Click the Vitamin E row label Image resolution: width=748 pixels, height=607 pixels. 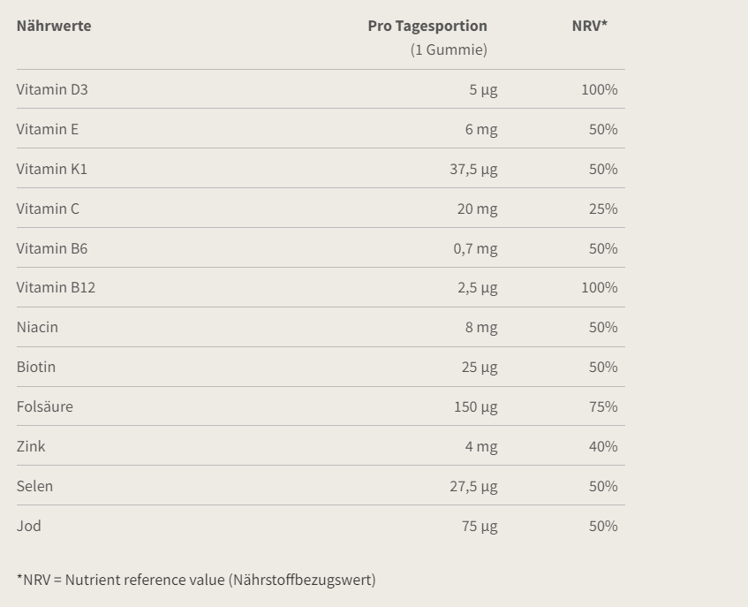[x=48, y=129]
